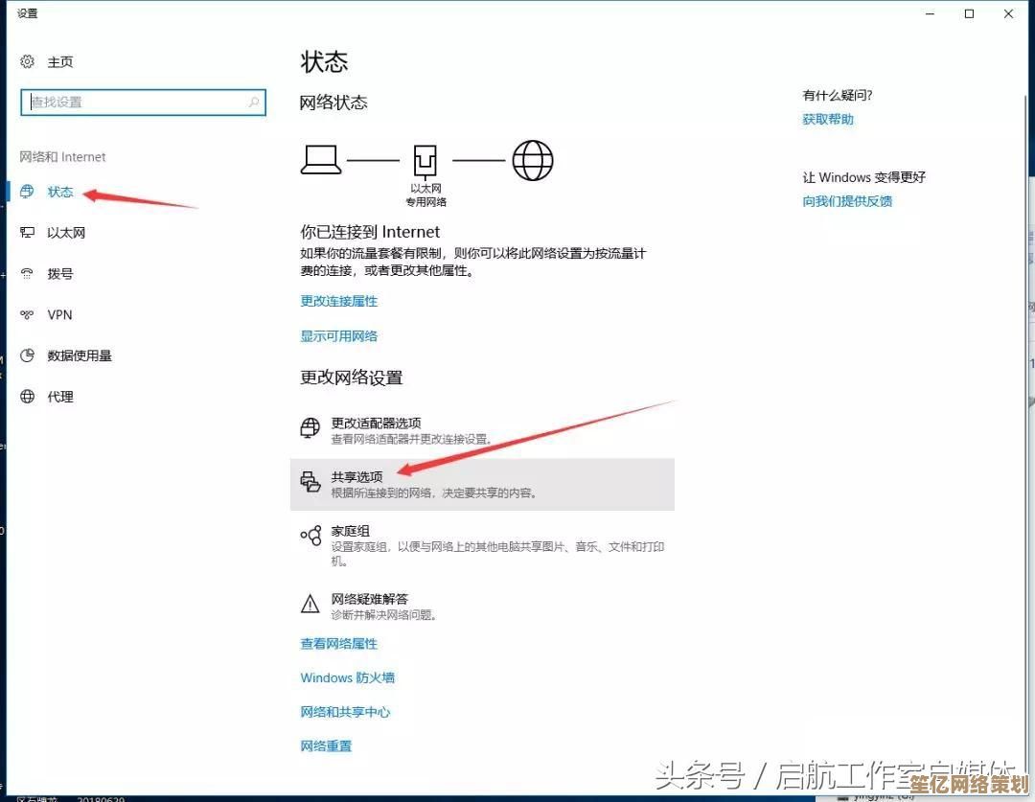1035x802 pixels.
Task: Click the Ethernet adapter icon in diagram
Action: 425,161
